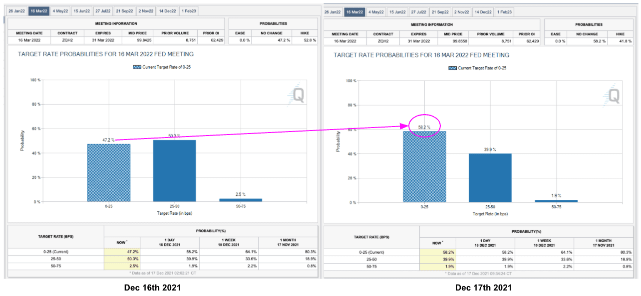Click the solid blue 39.9% bar in Dec 17th chart
Viewport: 641px width, 296px height.
click(x=490, y=177)
